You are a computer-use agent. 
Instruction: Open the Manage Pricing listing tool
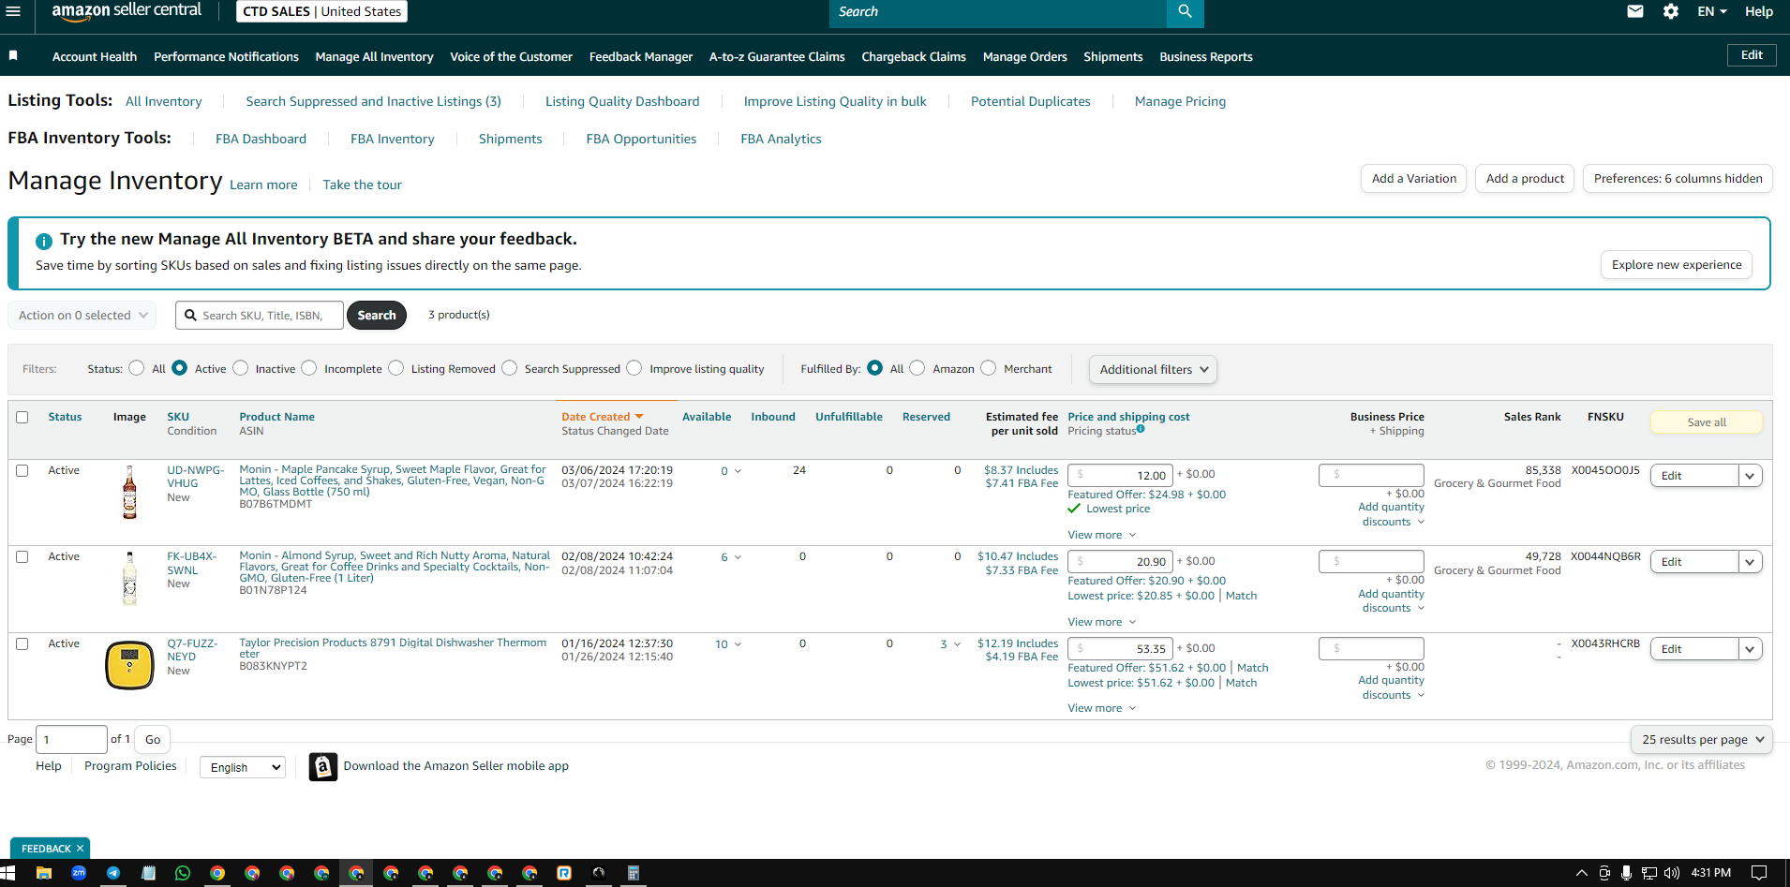point(1180,102)
